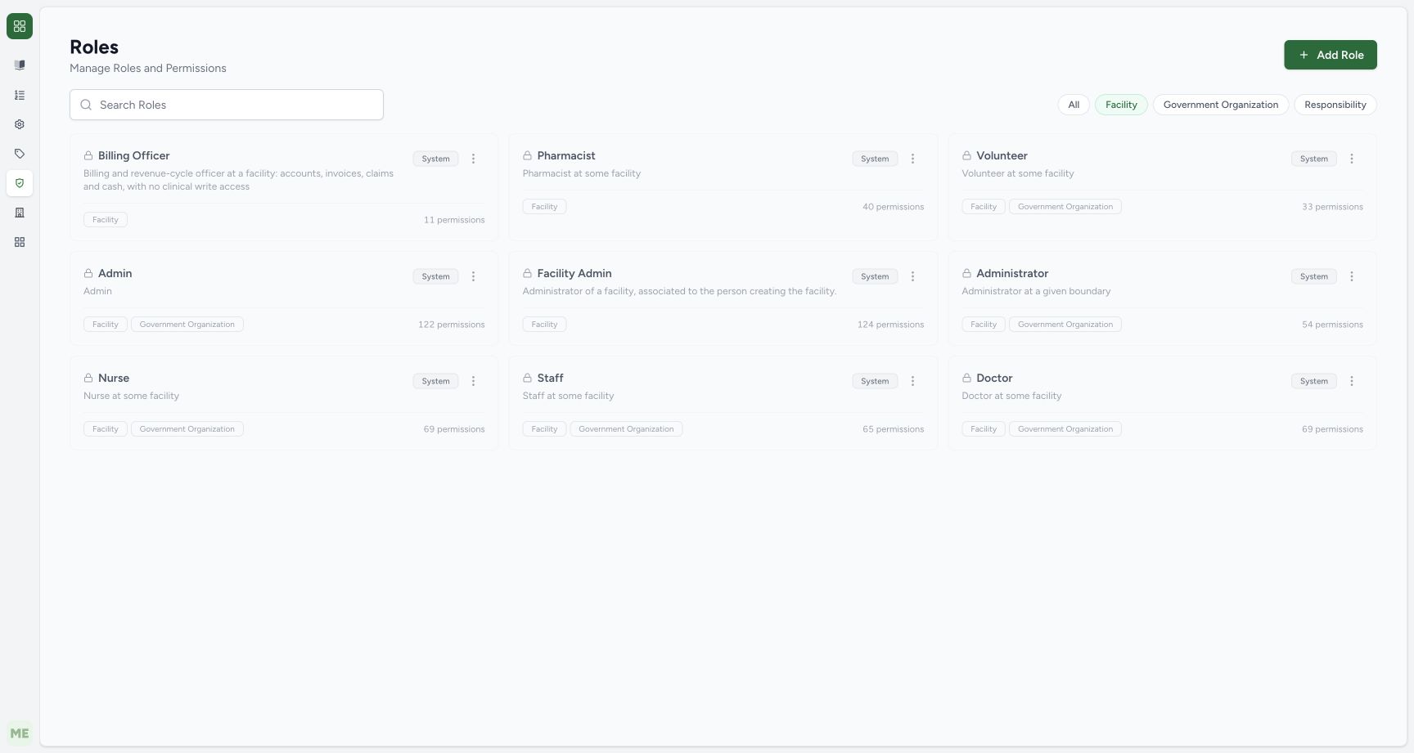
Task: Focus the Search Roles field
Action: pos(227,105)
